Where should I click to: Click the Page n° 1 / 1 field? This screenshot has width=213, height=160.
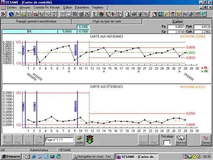[59, 140]
